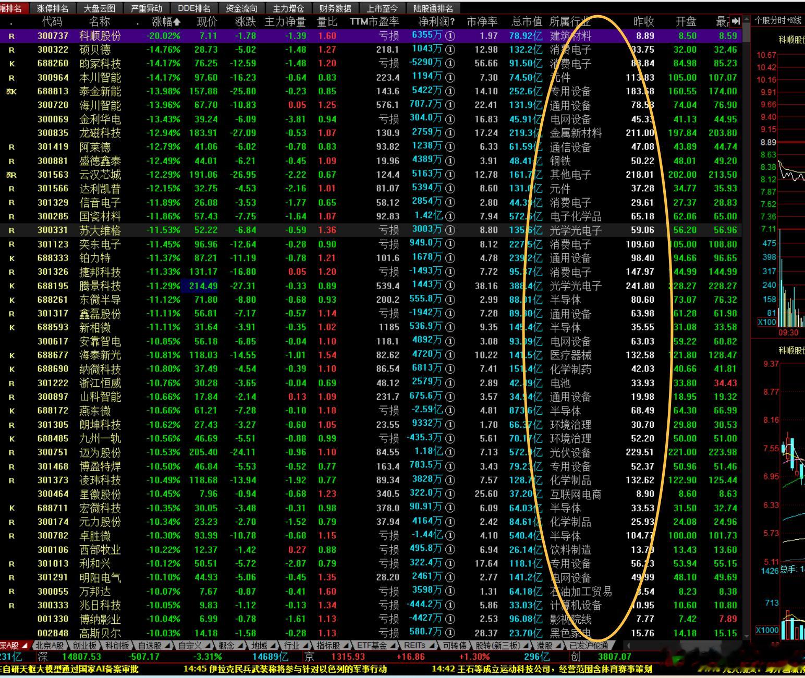Open the REITs bottom tab dropdown

pos(432,645)
